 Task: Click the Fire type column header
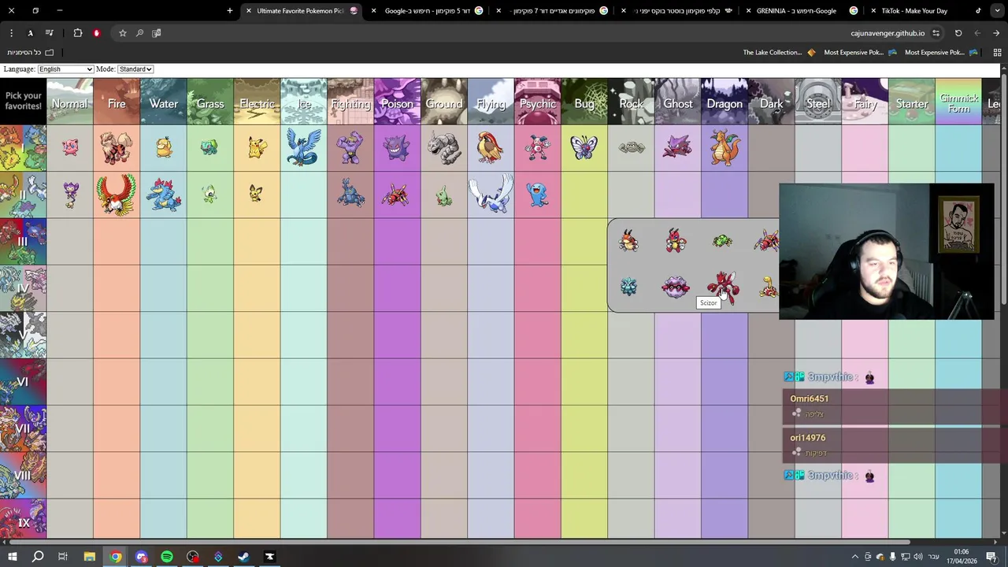pos(117,102)
